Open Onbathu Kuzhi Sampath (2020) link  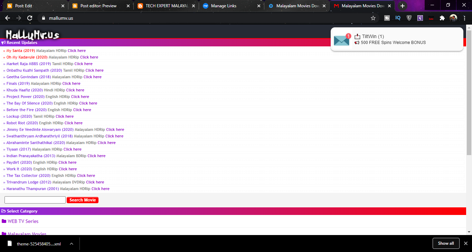[34, 70]
